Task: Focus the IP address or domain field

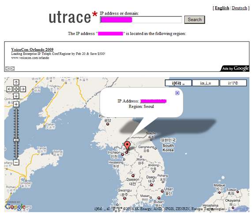Action: (x=141, y=19)
